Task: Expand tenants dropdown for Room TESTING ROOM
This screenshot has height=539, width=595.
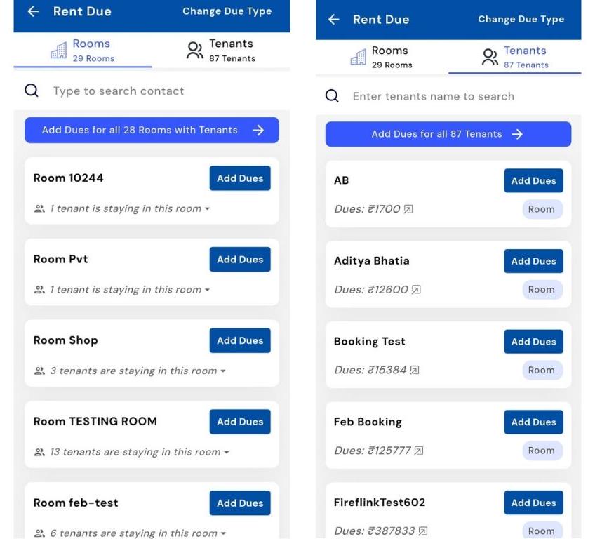Action: (x=227, y=453)
